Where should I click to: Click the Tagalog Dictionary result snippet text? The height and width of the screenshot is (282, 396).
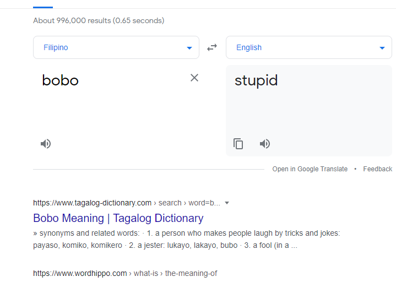(187, 239)
